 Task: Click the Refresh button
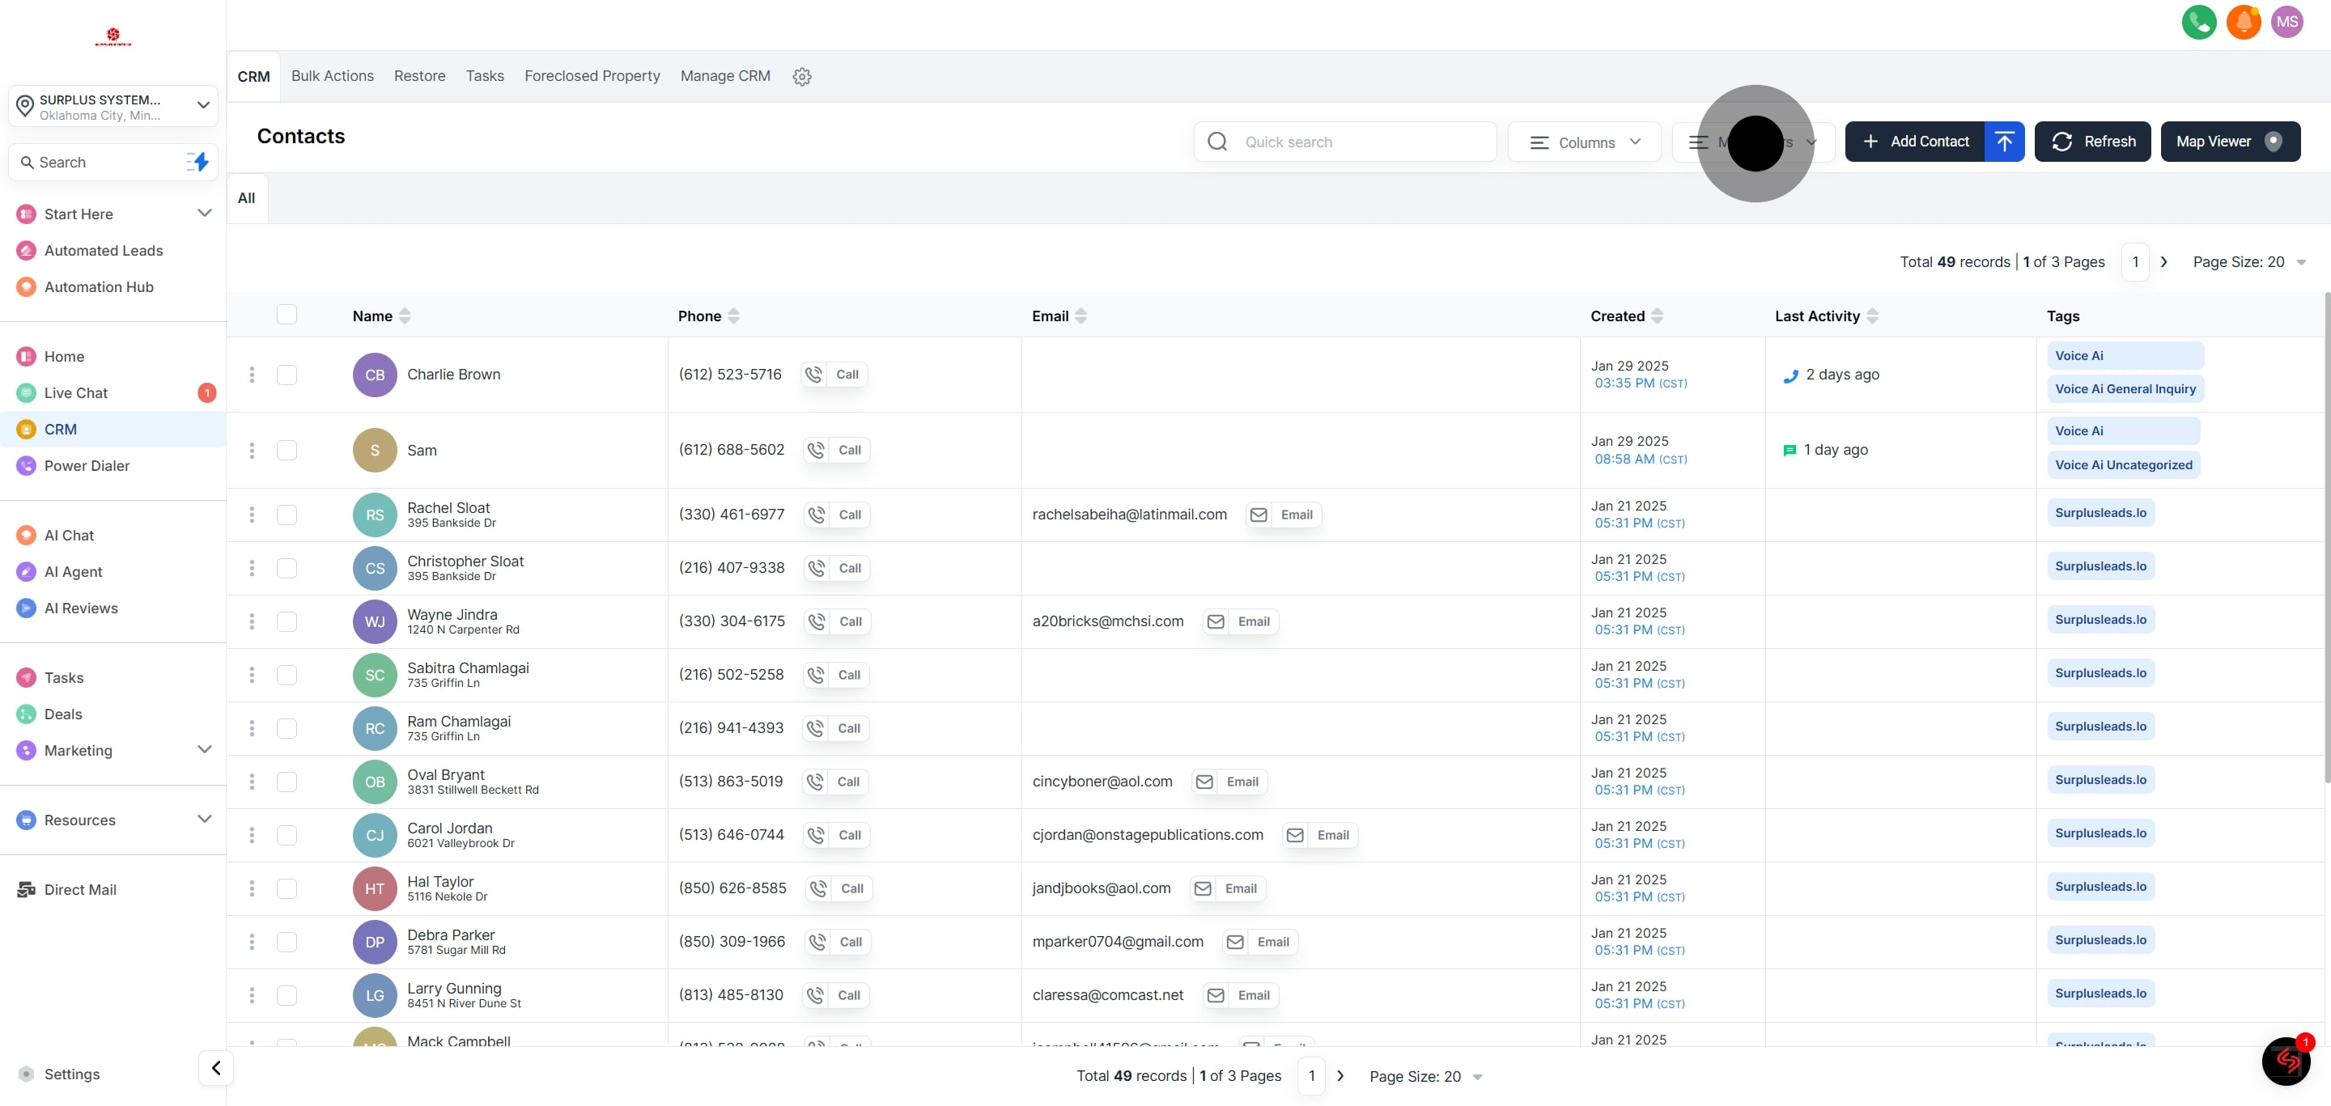coord(2092,142)
